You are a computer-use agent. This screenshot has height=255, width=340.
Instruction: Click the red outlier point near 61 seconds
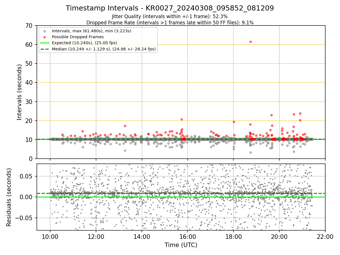pos(250,42)
